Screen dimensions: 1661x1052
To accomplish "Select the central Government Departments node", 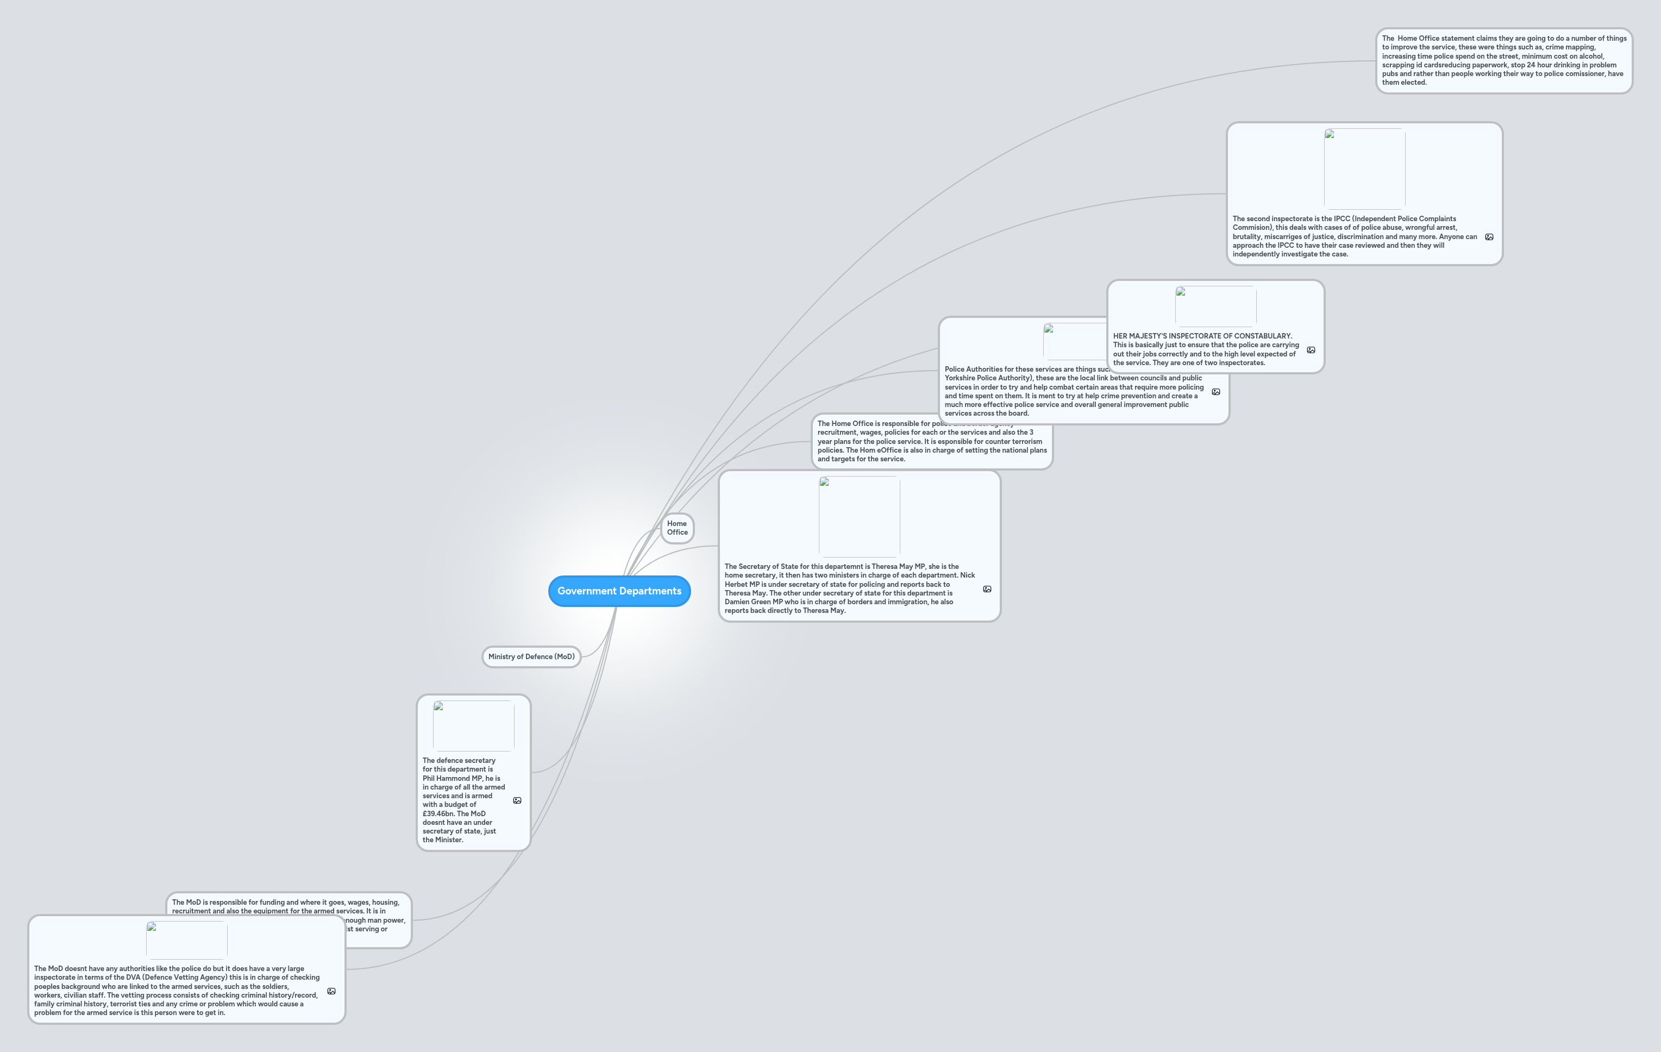I will (x=619, y=591).
